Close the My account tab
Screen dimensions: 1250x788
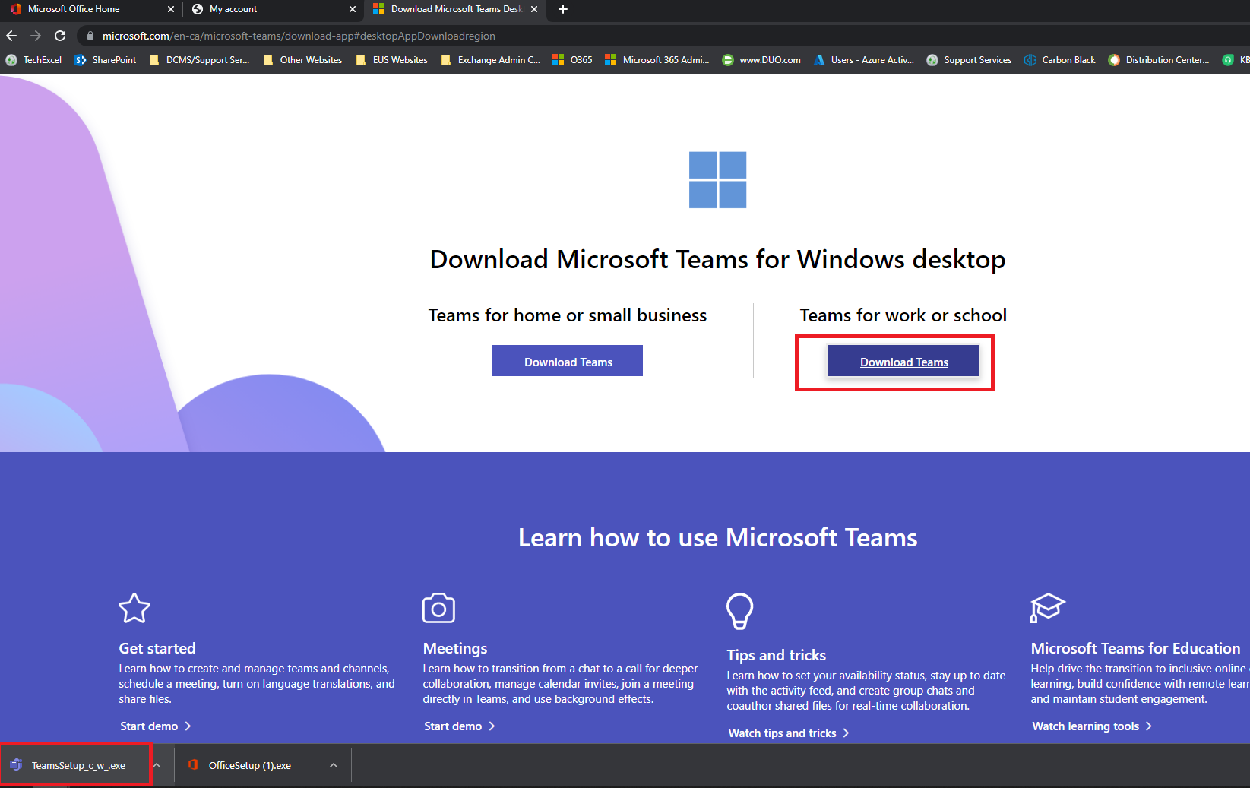pyautogui.click(x=352, y=9)
